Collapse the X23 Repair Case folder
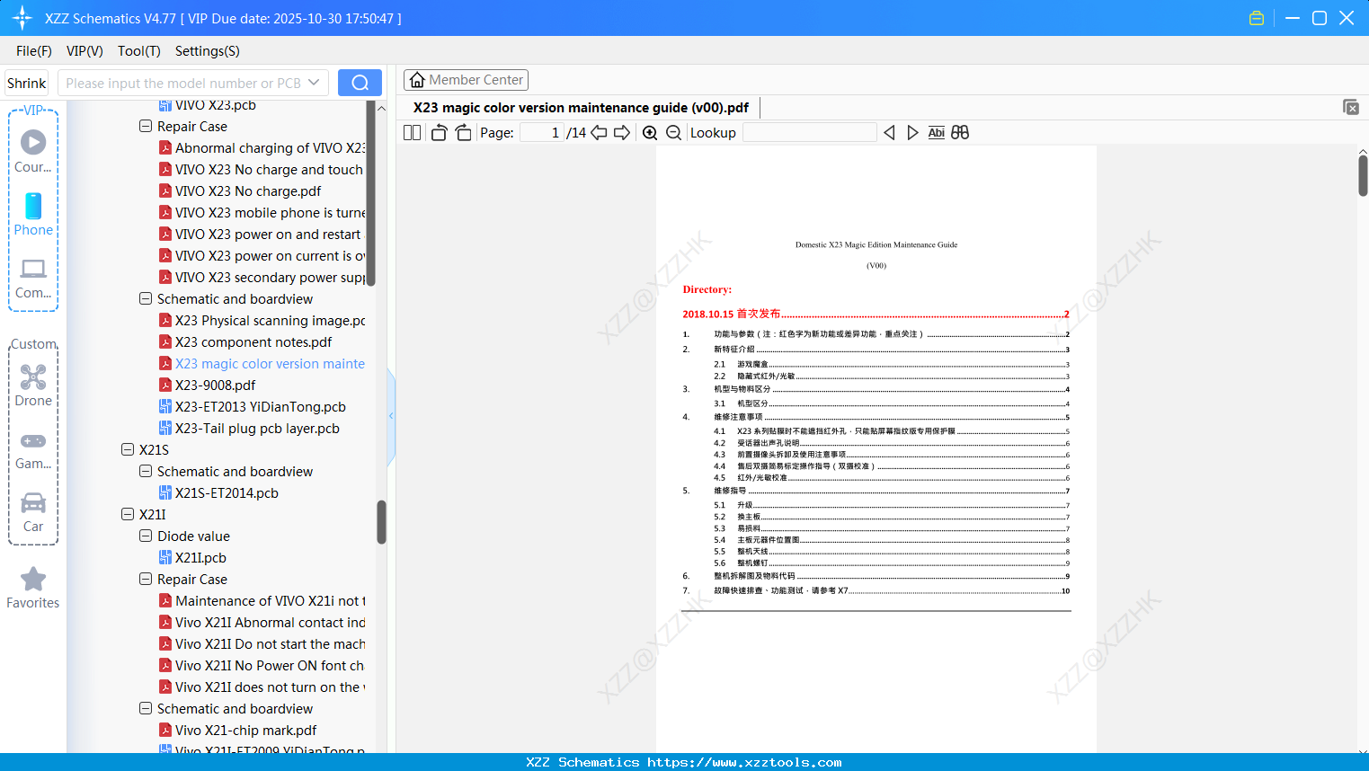The image size is (1369, 771). (146, 127)
